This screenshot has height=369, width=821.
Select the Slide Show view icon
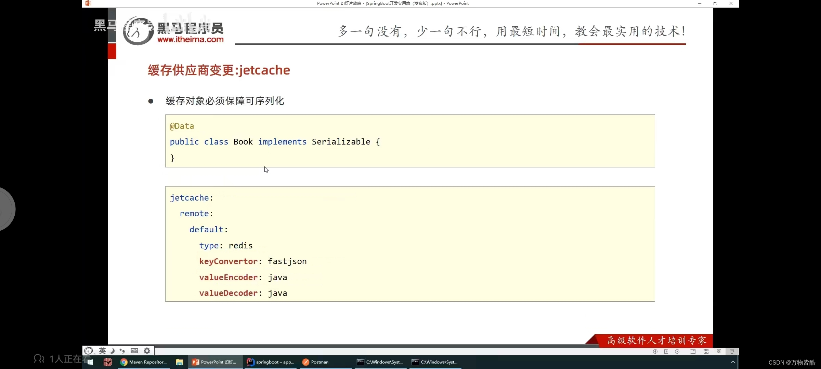[732, 351]
